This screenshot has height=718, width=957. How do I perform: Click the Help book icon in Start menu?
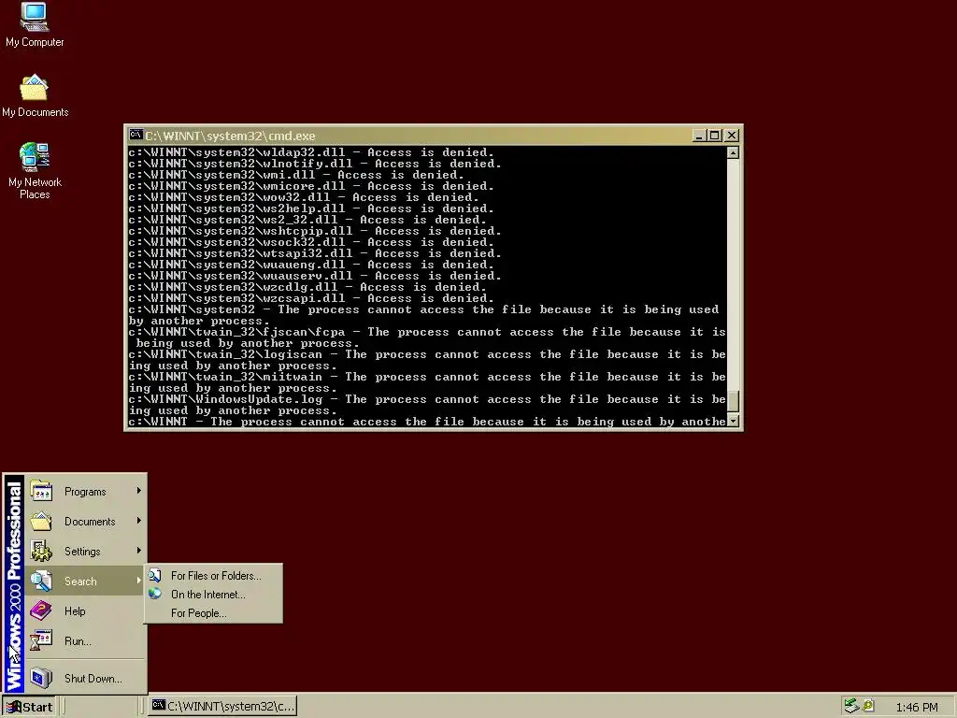tap(41, 610)
